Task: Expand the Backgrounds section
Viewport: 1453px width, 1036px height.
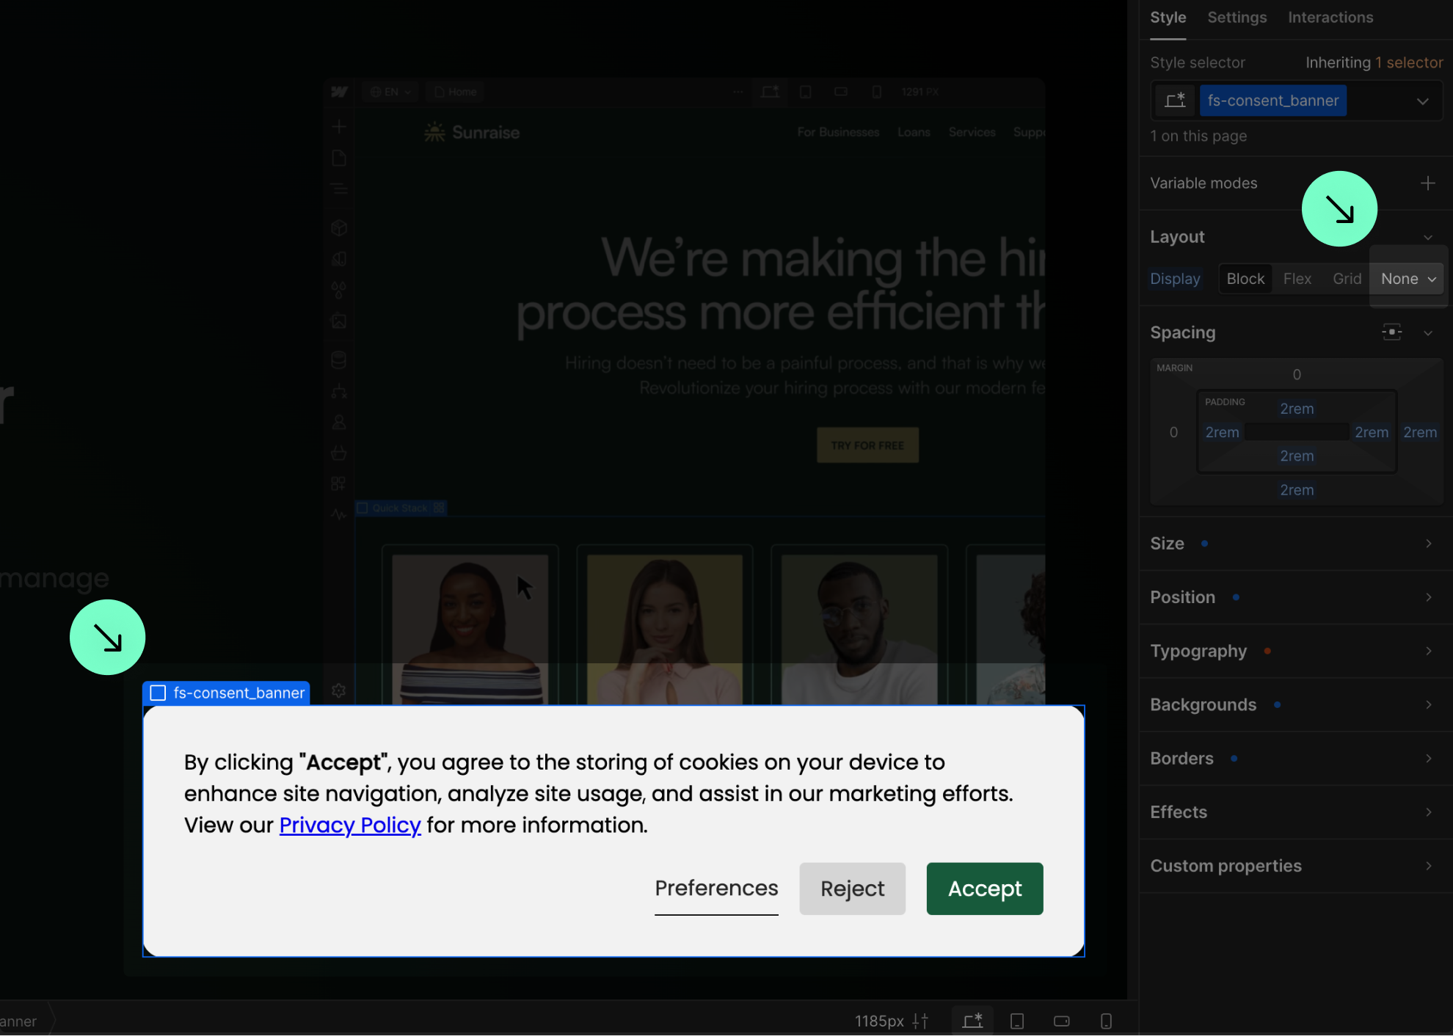Action: (x=1295, y=704)
